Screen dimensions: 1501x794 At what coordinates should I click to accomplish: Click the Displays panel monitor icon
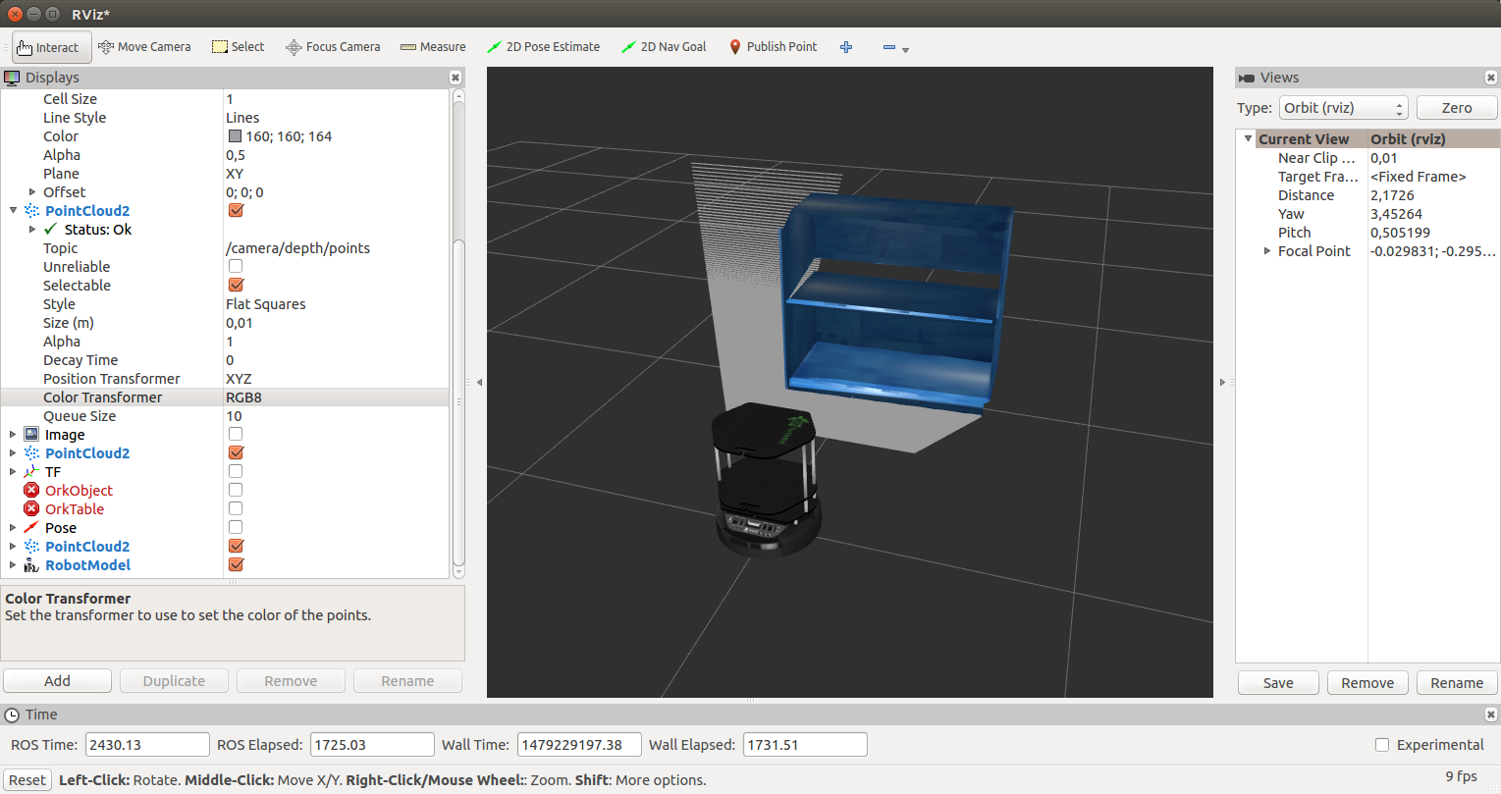(12, 78)
